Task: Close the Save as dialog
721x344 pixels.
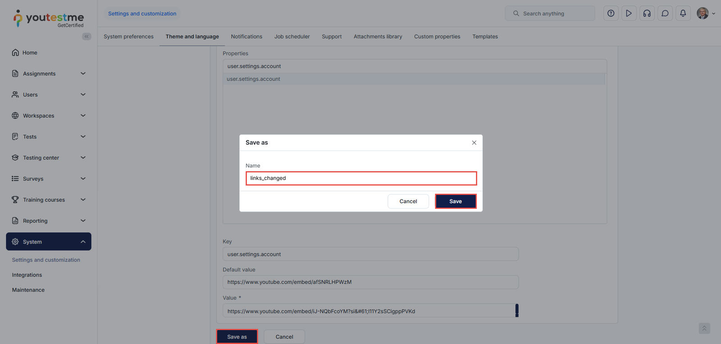Action: [474, 143]
